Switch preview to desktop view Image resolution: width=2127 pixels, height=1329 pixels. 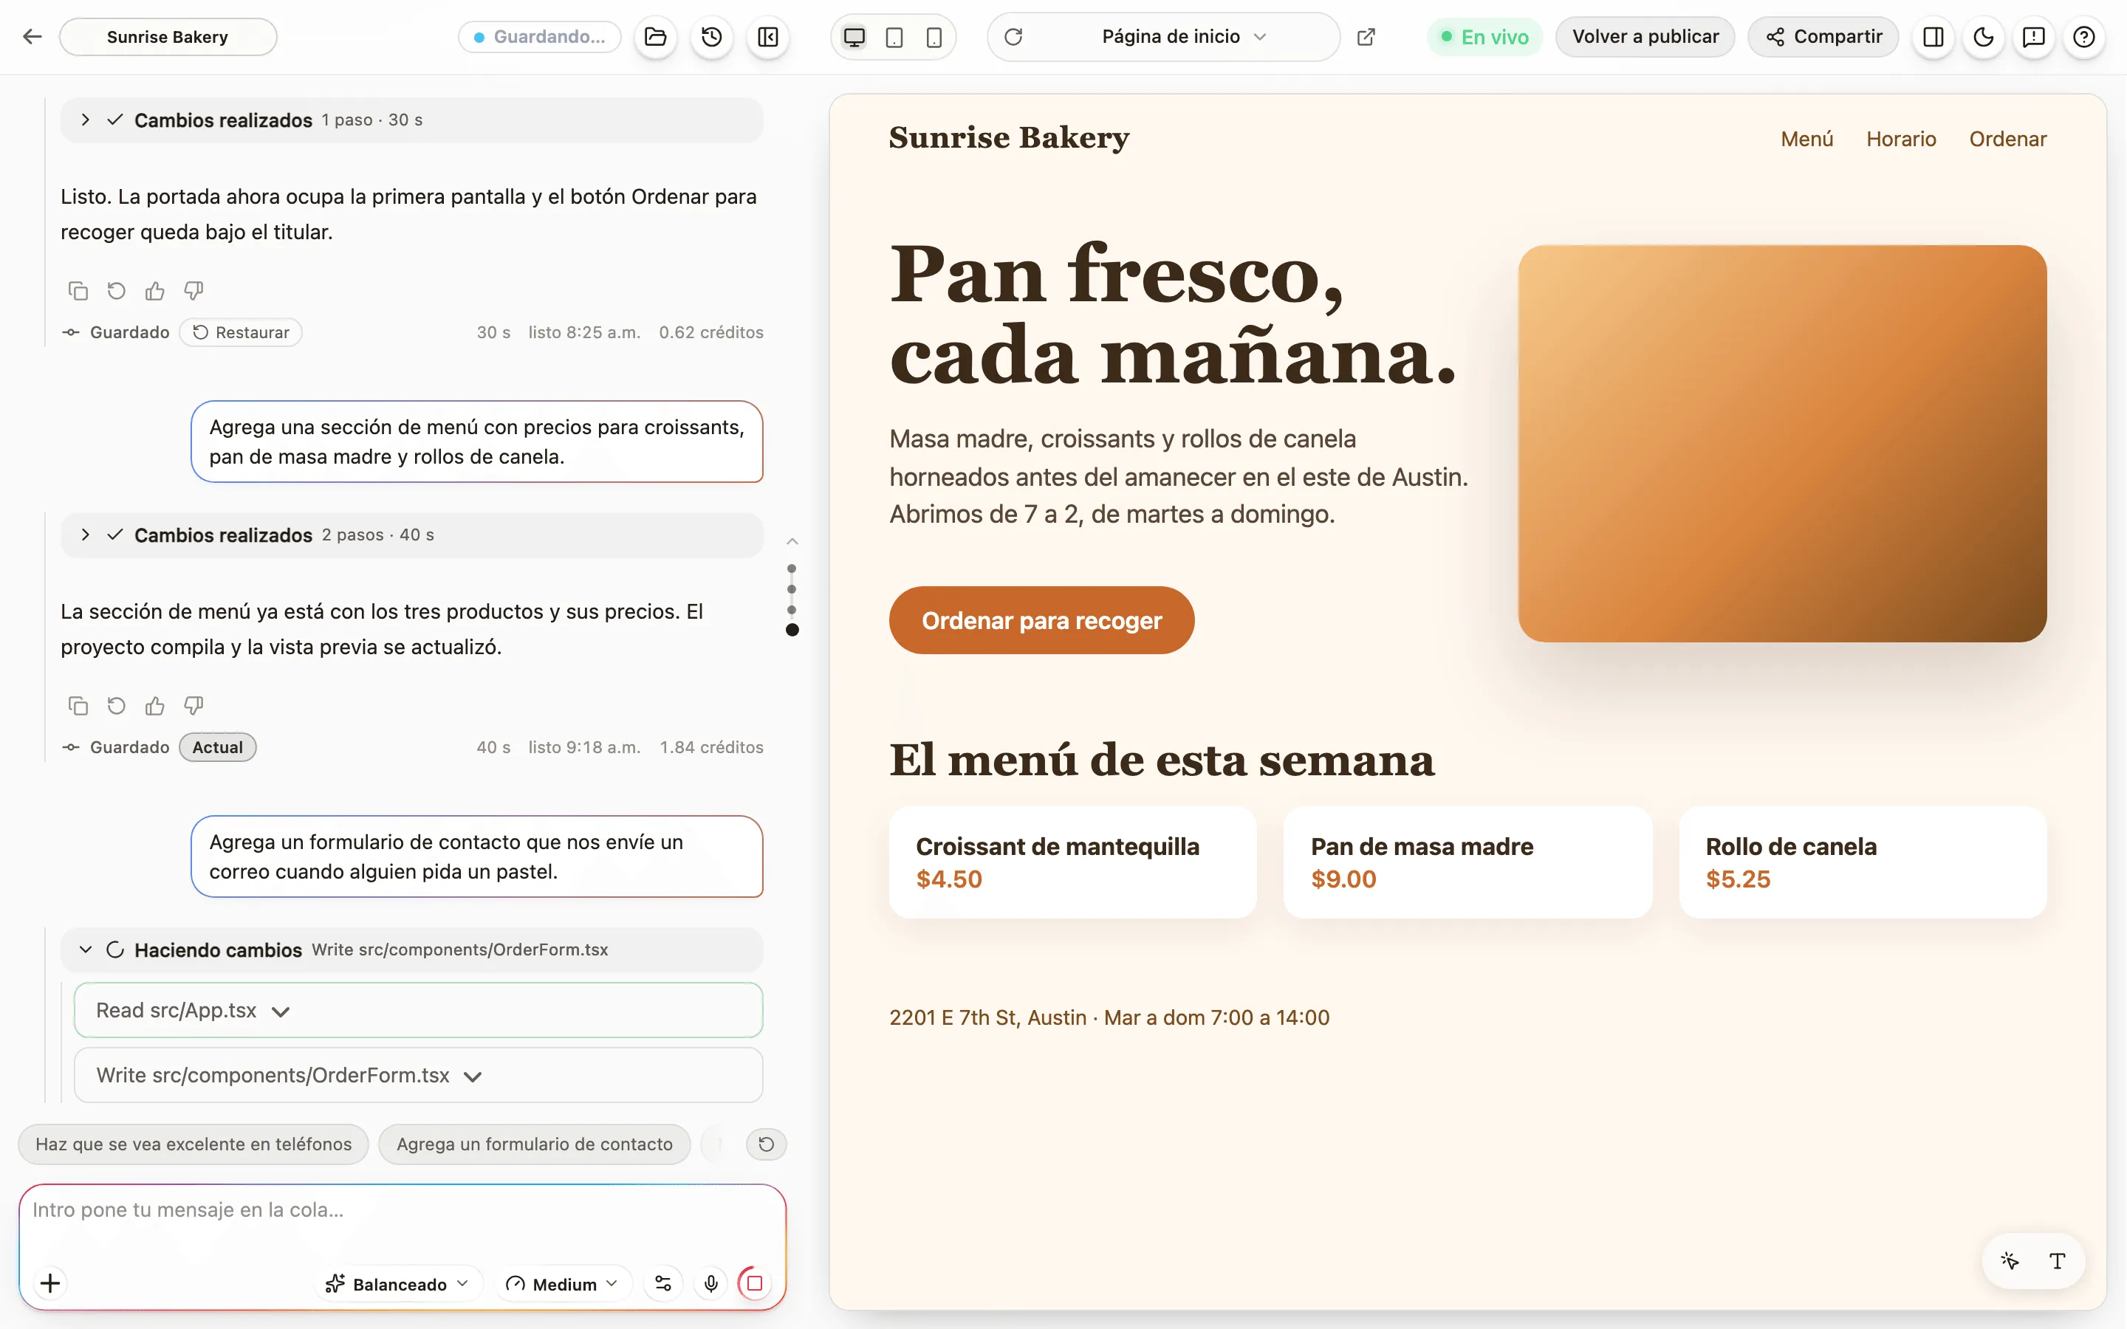coord(854,37)
